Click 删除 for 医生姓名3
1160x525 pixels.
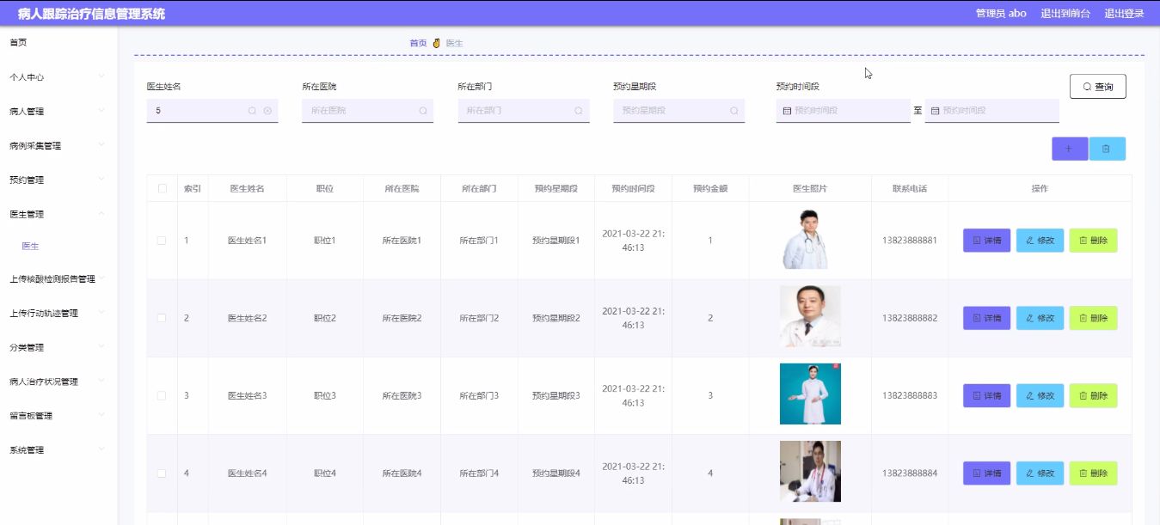(1093, 395)
